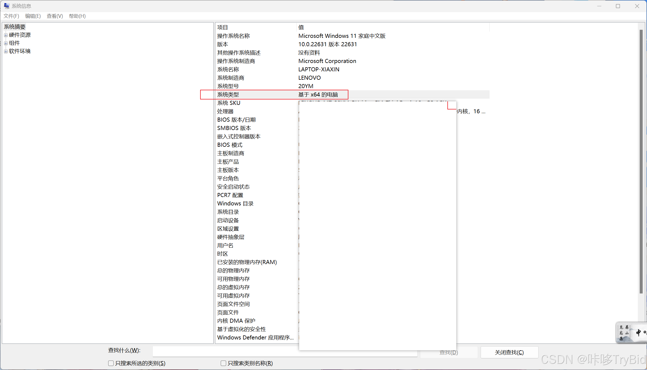Select the BIOS 模式 row

(257, 145)
